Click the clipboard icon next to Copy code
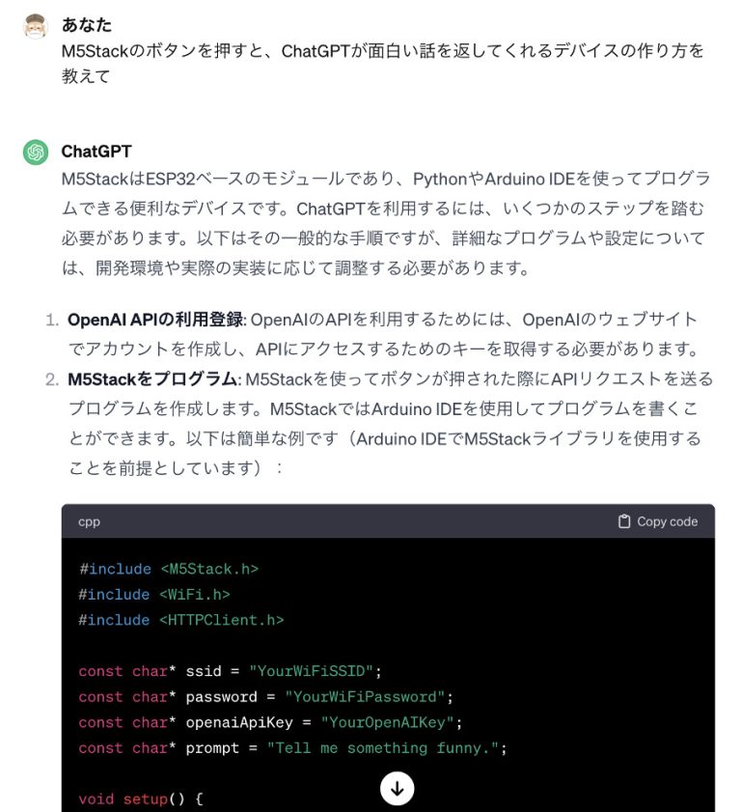 click(x=623, y=520)
